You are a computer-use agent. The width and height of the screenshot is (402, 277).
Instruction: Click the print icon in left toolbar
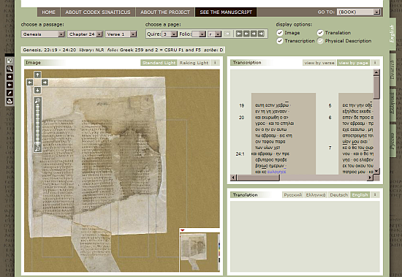point(10,101)
